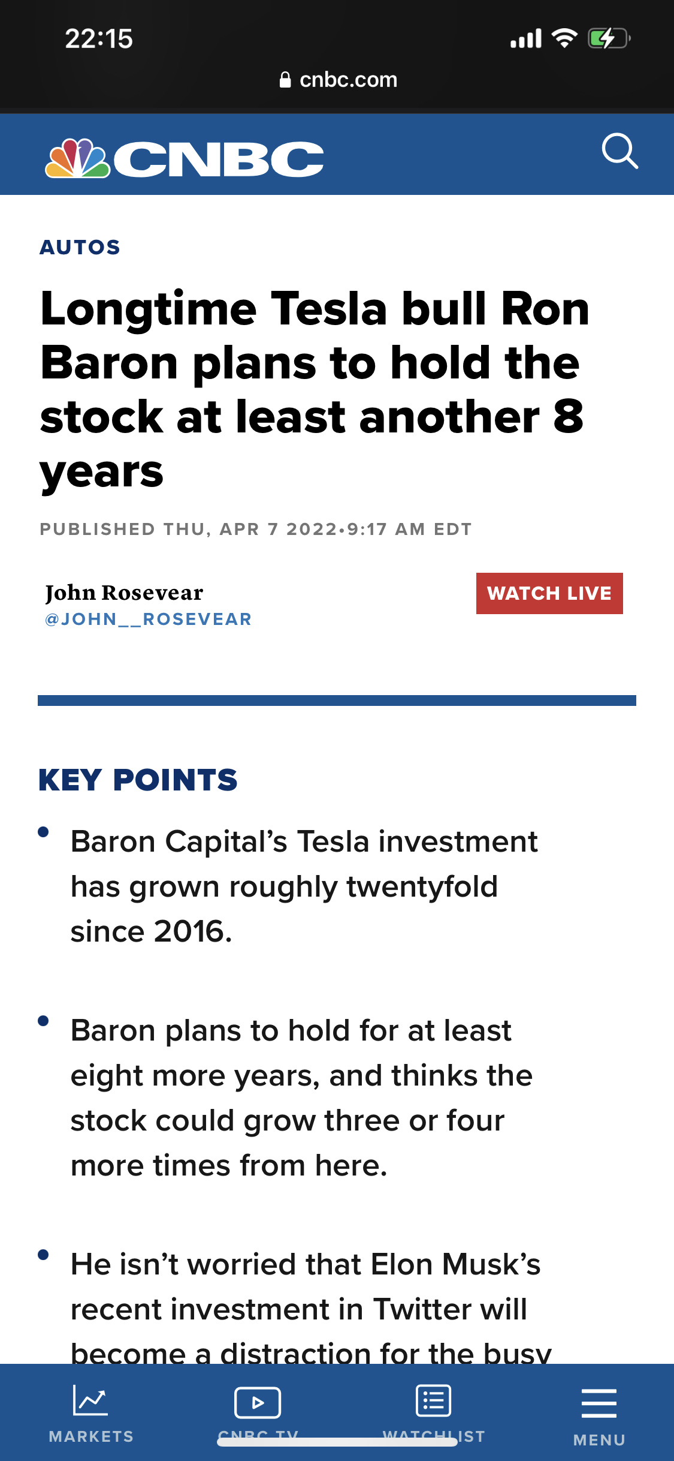Tap the Wi-Fi status icon

564,38
